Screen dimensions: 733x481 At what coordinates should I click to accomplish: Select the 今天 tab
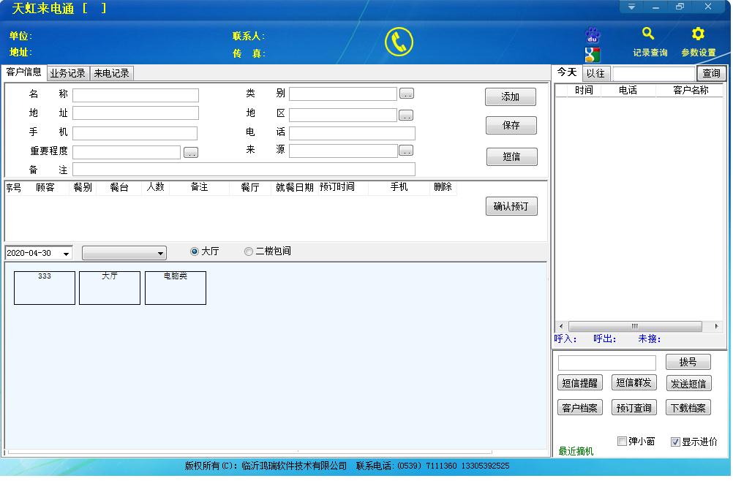click(x=567, y=72)
